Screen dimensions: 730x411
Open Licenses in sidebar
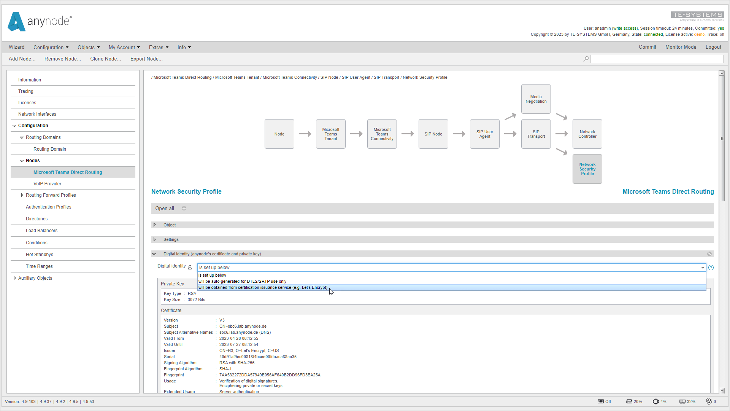[27, 103]
